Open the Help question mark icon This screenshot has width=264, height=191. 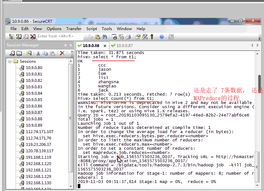click(x=162, y=37)
